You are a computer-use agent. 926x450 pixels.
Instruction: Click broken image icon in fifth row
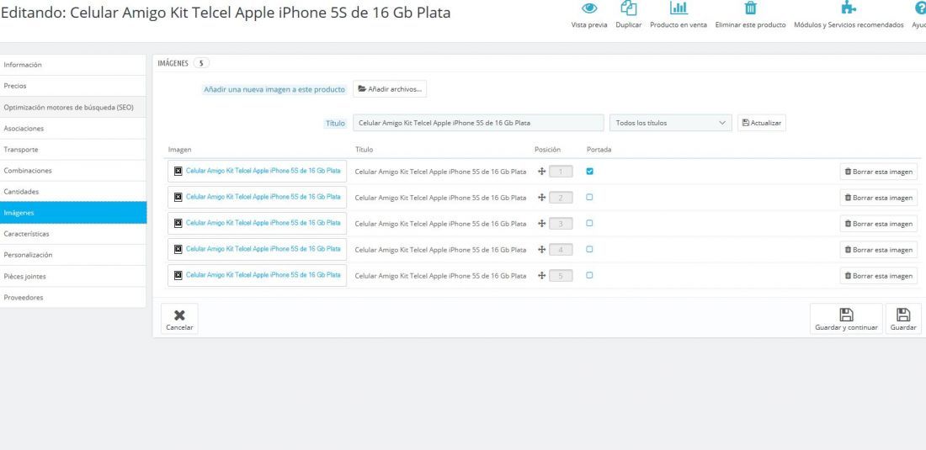point(178,275)
